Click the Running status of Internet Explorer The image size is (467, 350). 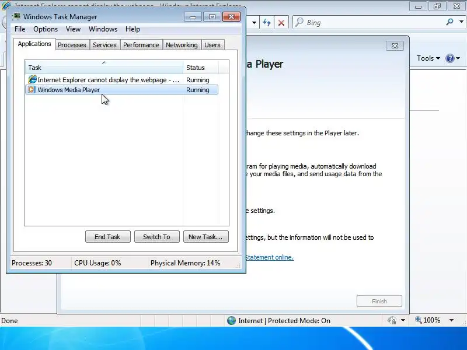(198, 80)
